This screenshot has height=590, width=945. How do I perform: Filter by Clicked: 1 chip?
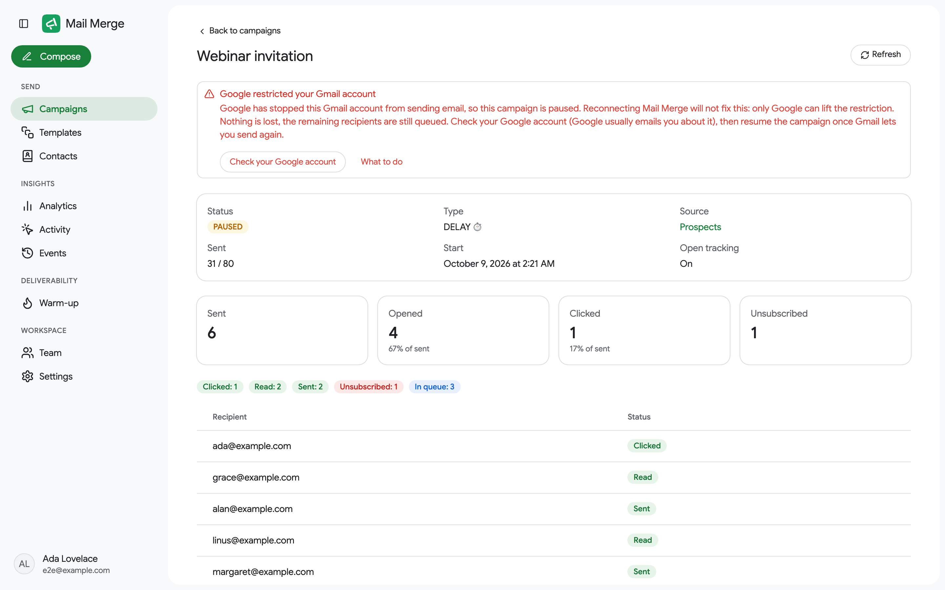pyautogui.click(x=220, y=387)
